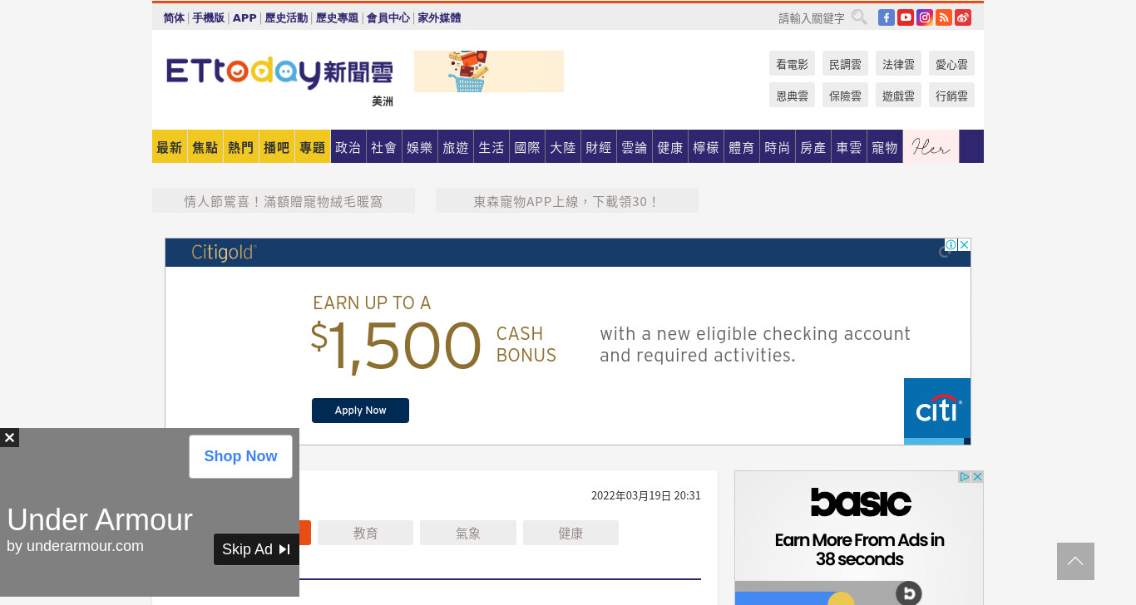Image resolution: width=1136 pixels, height=605 pixels.
Task: Go to 娛樂 section
Action: [420, 146]
